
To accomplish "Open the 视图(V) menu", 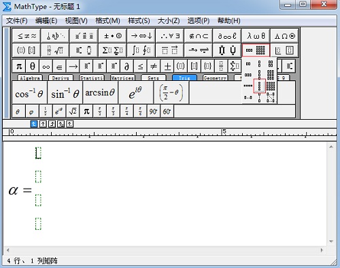I will click(76, 21).
